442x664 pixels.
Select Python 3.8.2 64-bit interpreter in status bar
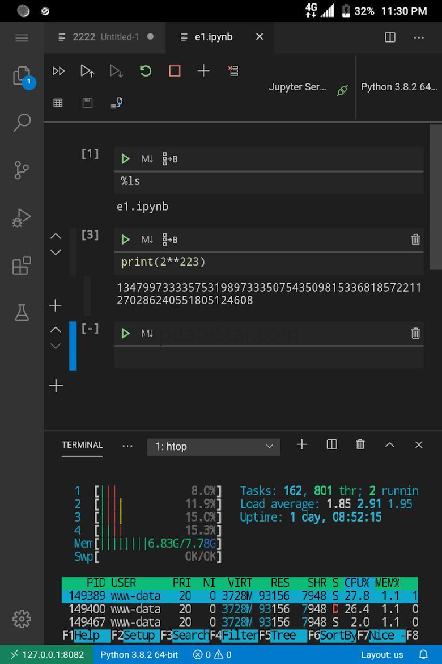click(x=139, y=654)
